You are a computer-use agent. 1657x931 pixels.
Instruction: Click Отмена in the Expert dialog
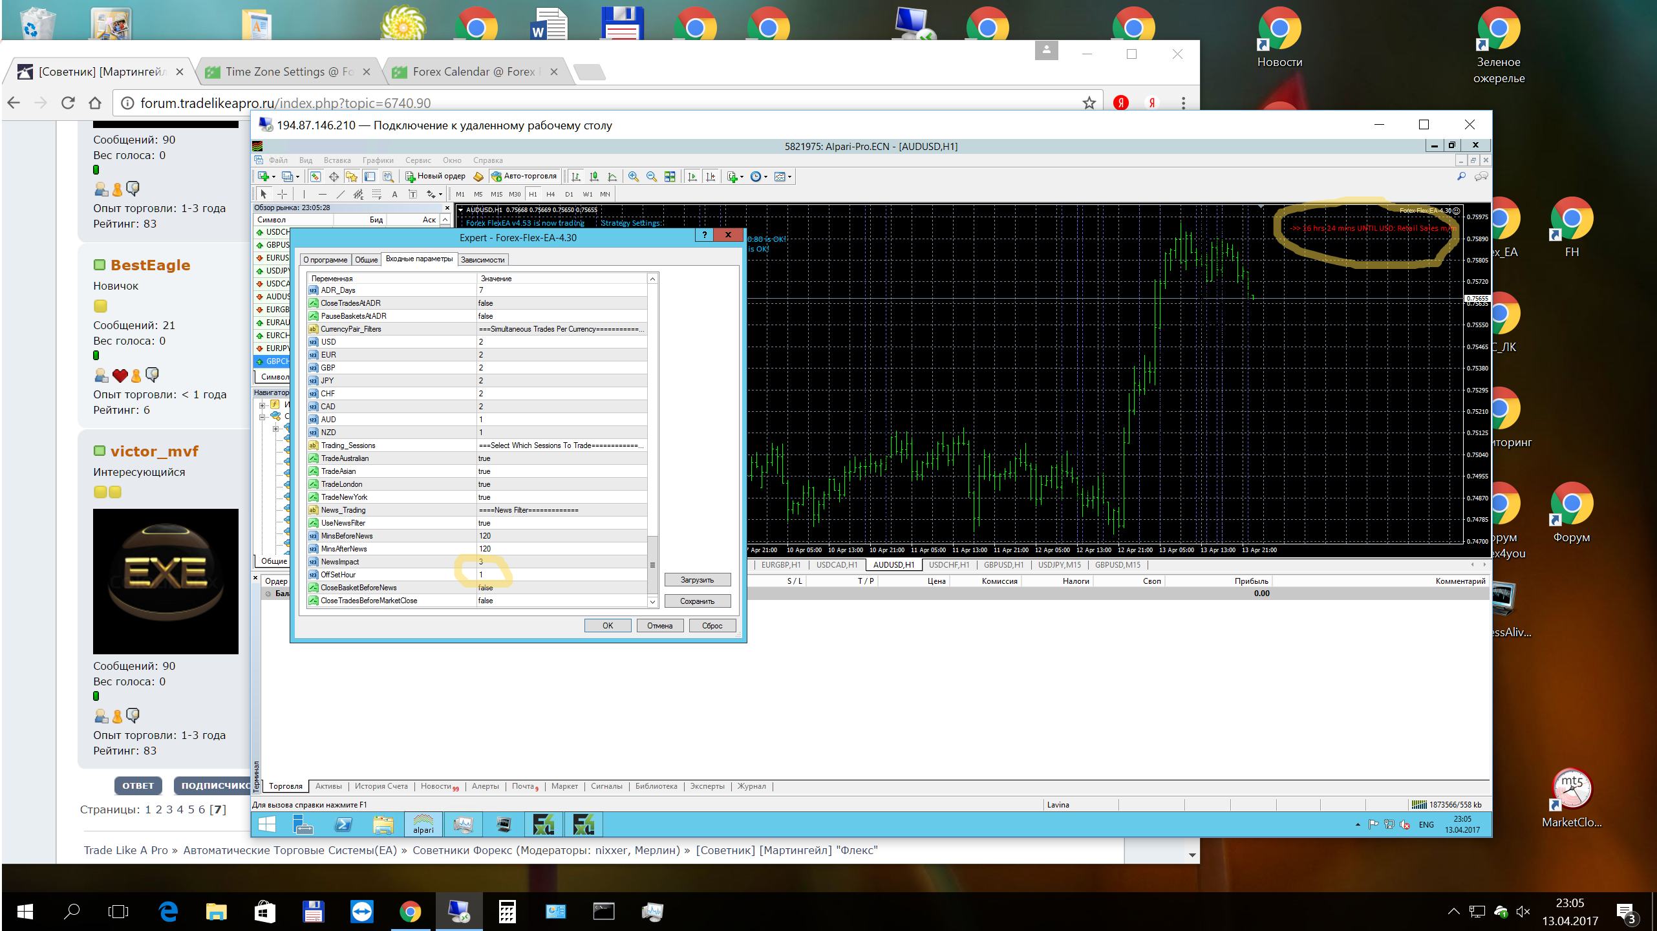[x=660, y=626]
